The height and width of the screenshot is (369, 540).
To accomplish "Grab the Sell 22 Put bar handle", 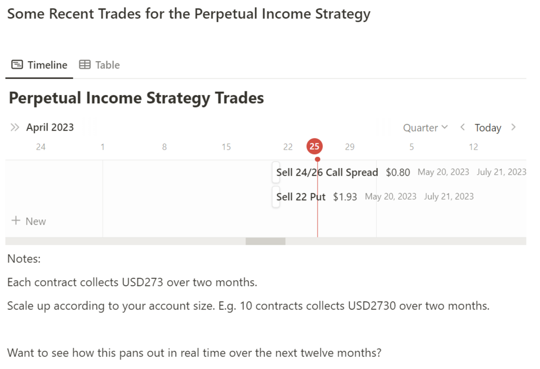I will (276, 197).
